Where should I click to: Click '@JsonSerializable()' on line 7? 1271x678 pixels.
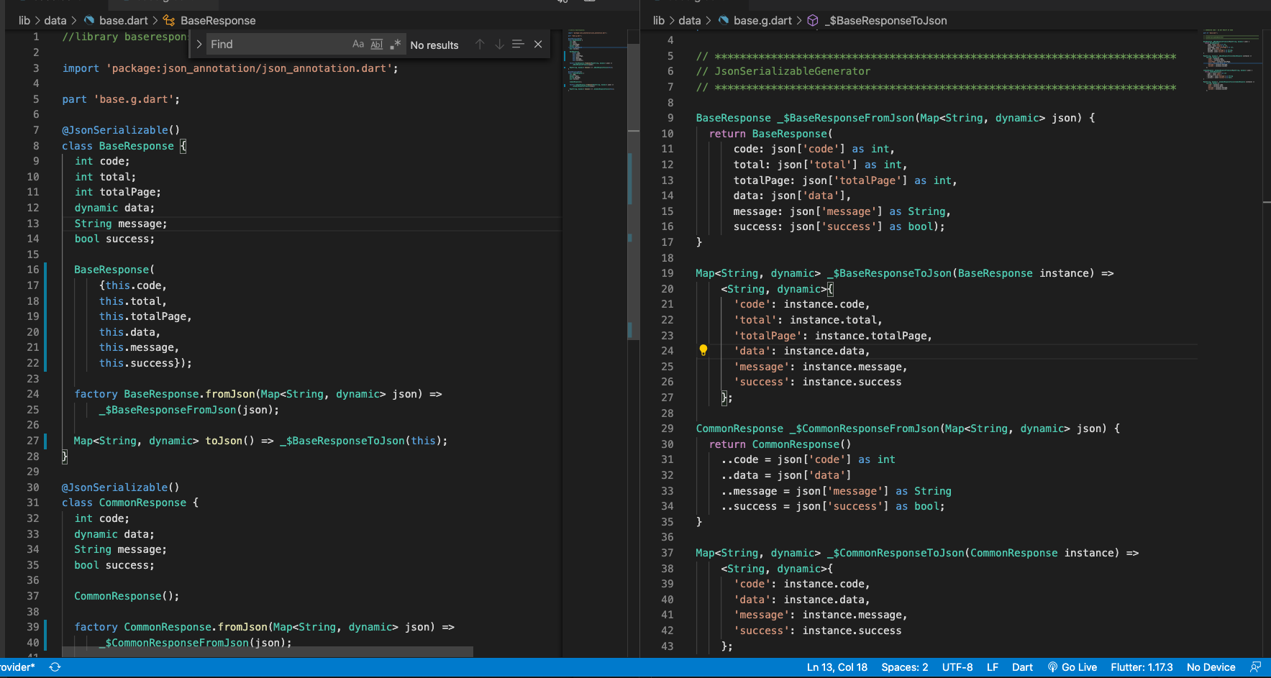(x=121, y=130)
